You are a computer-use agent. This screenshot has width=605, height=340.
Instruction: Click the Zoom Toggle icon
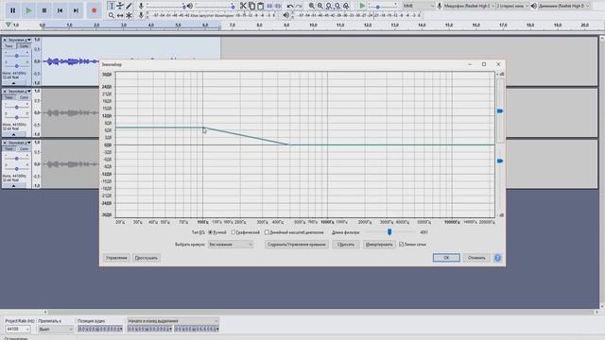point(347,6)
